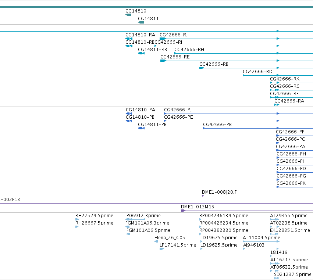Select EST RP004246139.5prime
The image size is (313, 280).
coord(224,216)
